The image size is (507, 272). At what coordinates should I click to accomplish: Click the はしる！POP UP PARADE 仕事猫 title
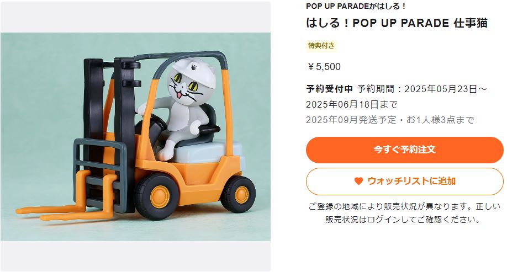[x=397, y=23]
